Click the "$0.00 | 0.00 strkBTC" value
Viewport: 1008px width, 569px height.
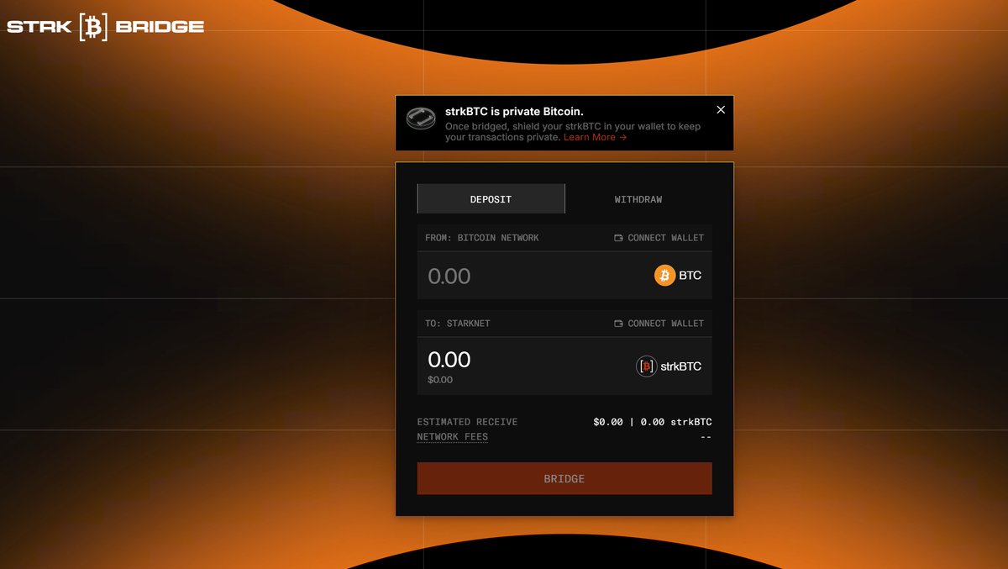(x=653, y=422)
